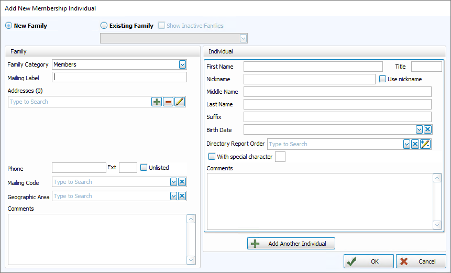Enable the Unlisted phone checkbox
451x273 pixels.
point(144,168)
